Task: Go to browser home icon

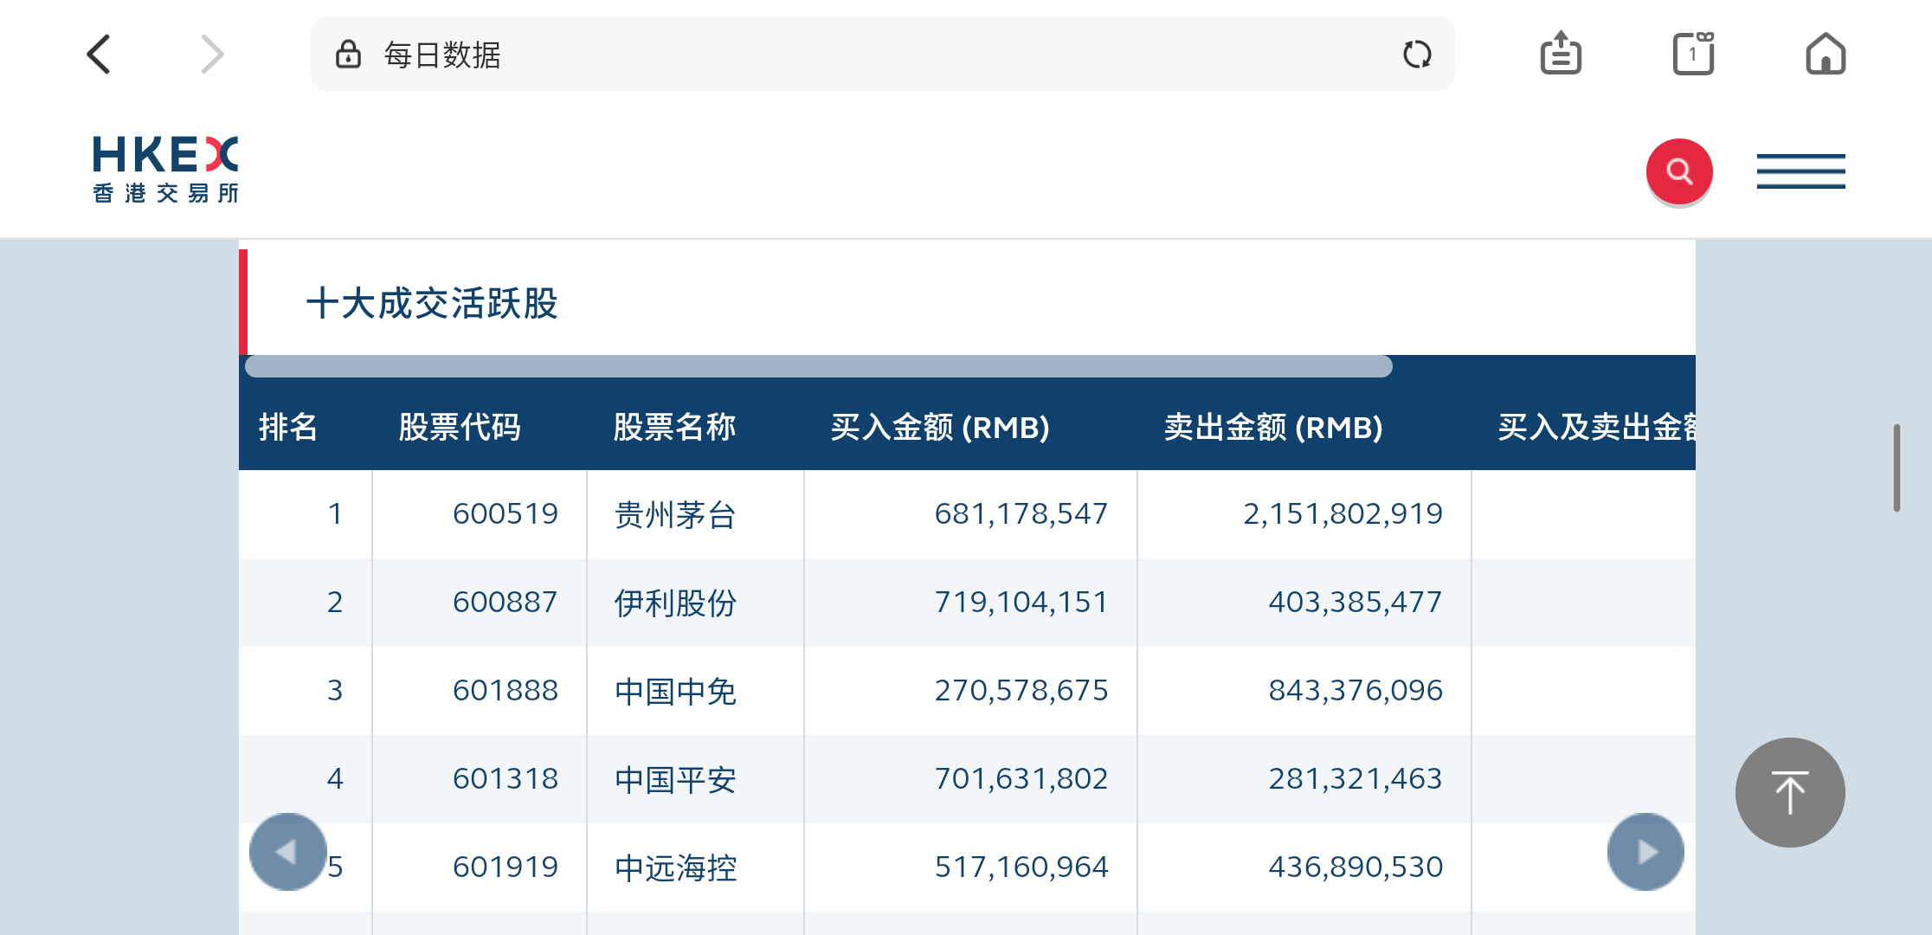Action: (1825, 55)
